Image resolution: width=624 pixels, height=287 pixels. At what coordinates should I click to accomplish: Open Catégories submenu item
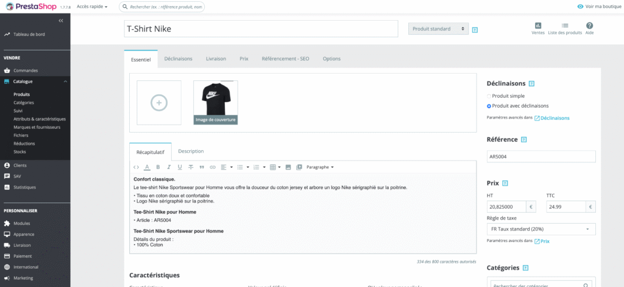24,103
